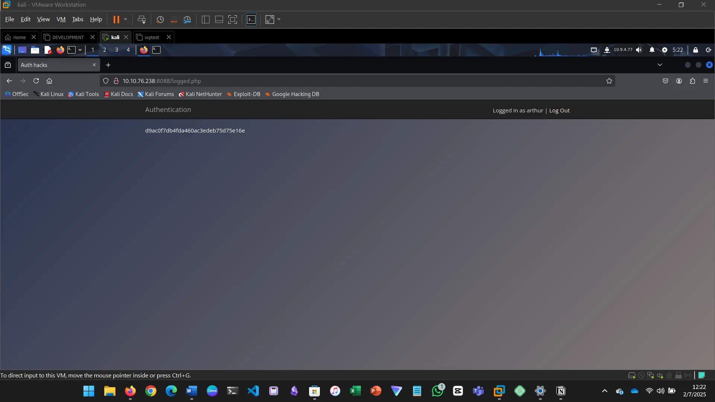Toggle Kali volume speaker icon
This screenshot has width=715, height=402.
click(639, 50)
